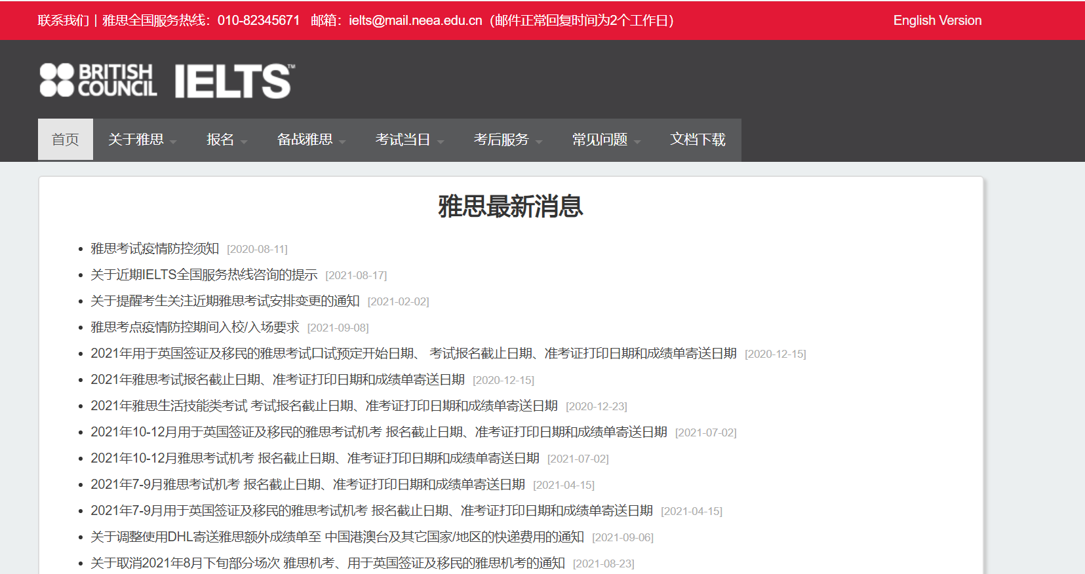Select the 首页 tab
This screenshot has width=1085, height=574.
66,140
